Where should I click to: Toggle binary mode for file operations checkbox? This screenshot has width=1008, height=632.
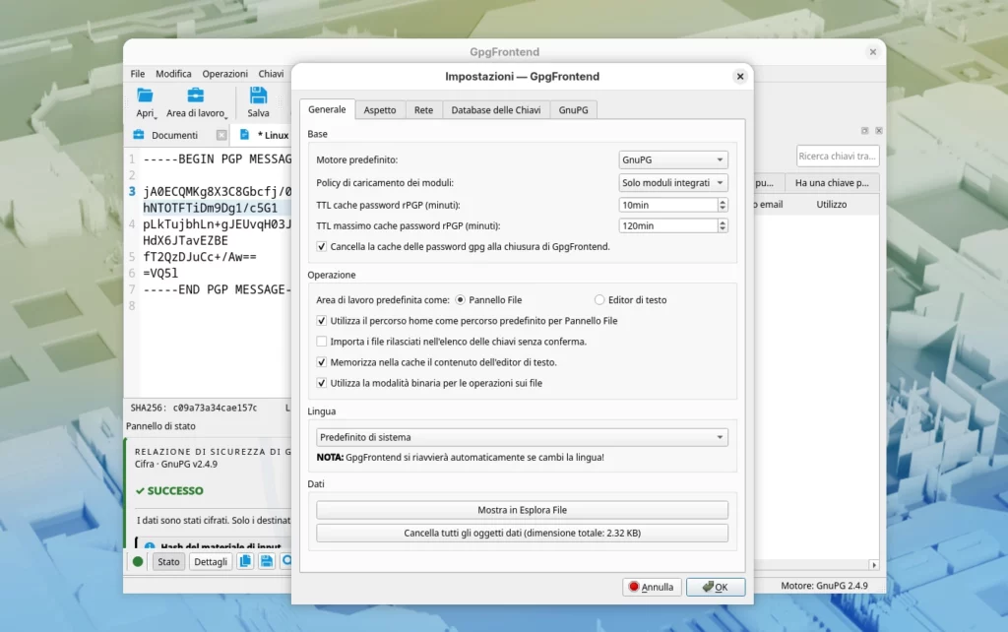pos(322,383)
